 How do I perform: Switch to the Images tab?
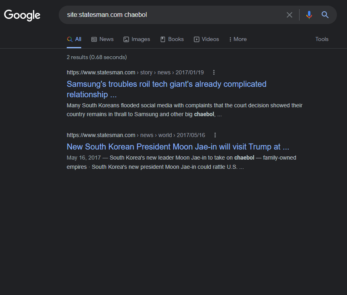tap(137, 39)
